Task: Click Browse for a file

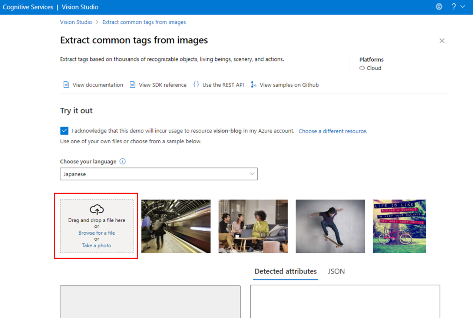Action: click(97, 233)
